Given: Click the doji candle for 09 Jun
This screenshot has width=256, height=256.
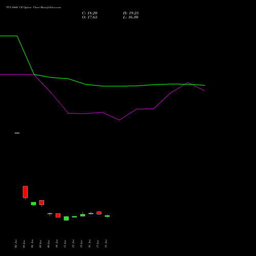Looking at the screenshot, I should tap(50, 214).
